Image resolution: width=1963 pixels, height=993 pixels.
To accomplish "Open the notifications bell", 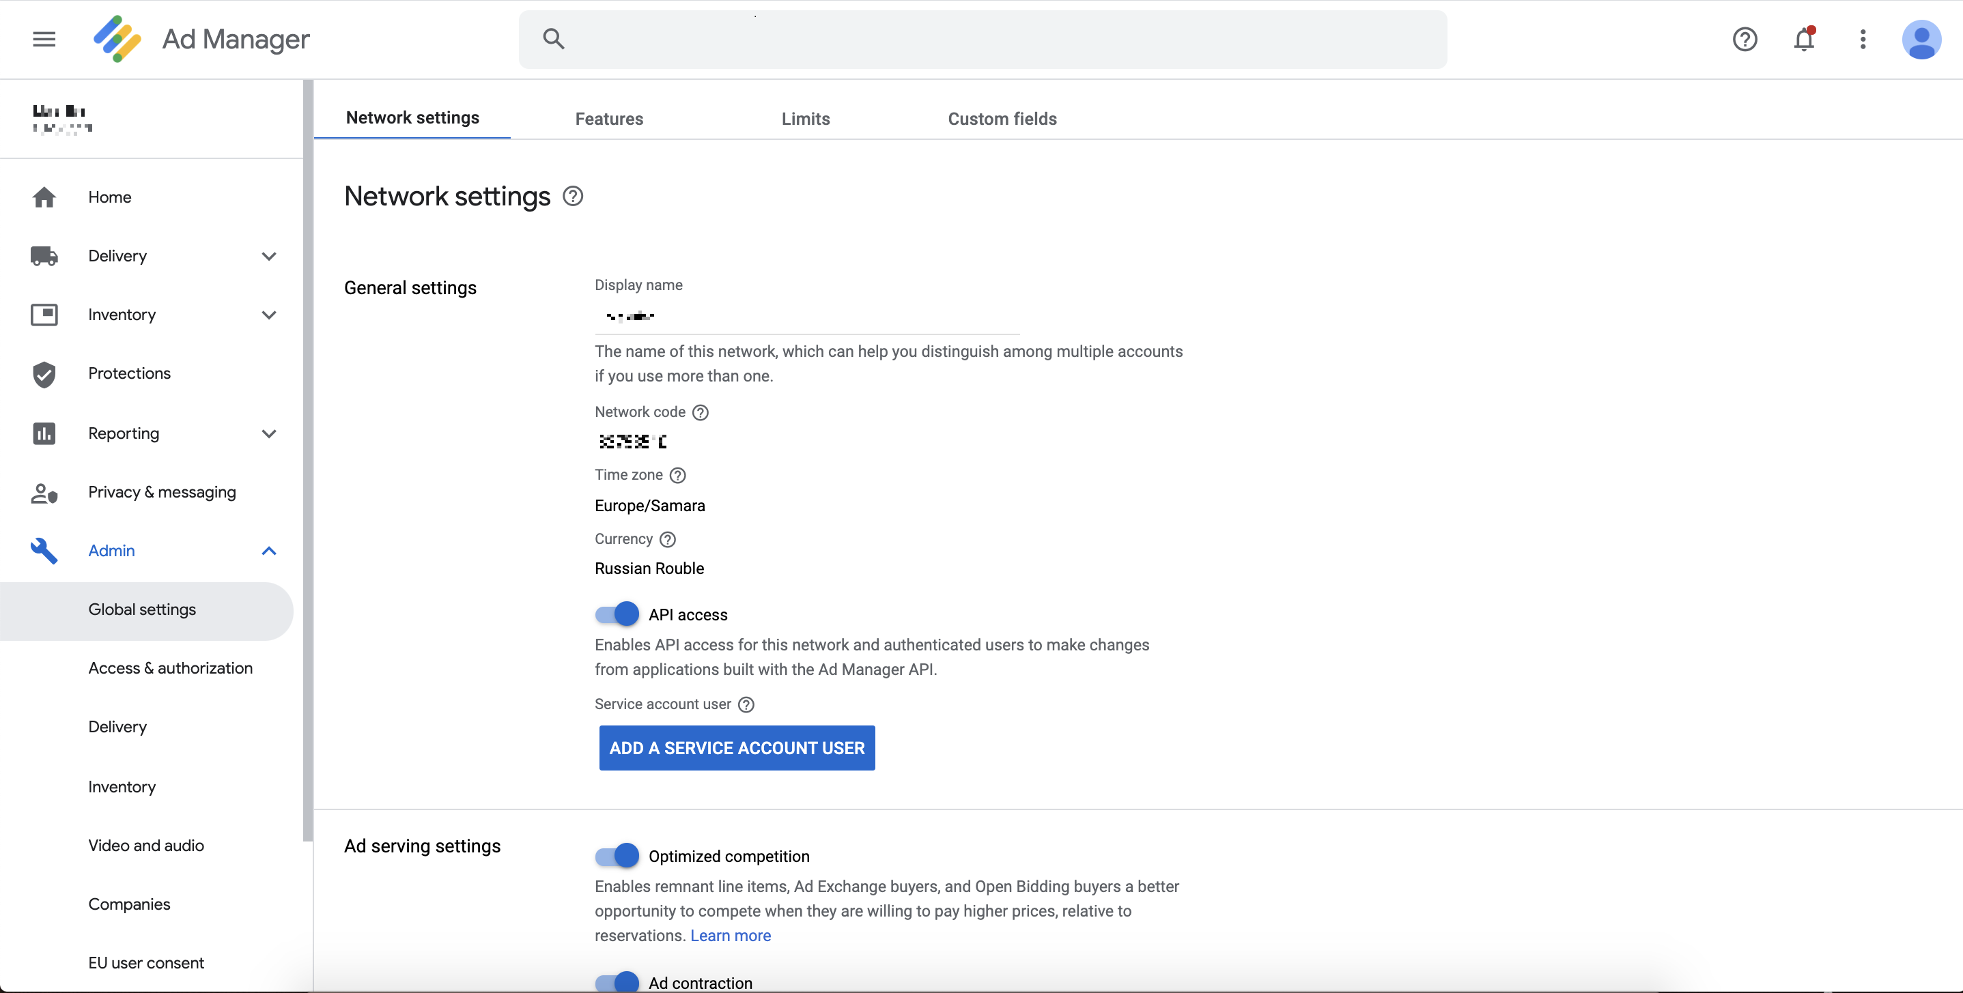I will 1804,39.
